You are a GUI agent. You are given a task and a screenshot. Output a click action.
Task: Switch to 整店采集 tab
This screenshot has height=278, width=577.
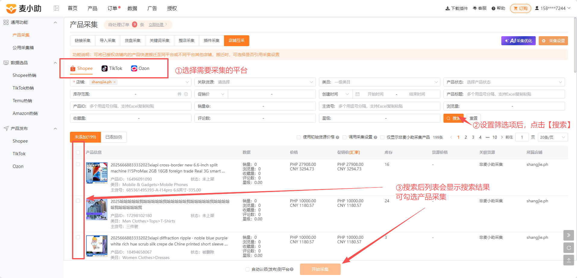(187, 40)
